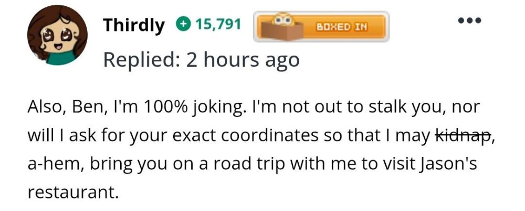Click the 'Replied: 2 hours ago' timestamp

pos(201,59)
